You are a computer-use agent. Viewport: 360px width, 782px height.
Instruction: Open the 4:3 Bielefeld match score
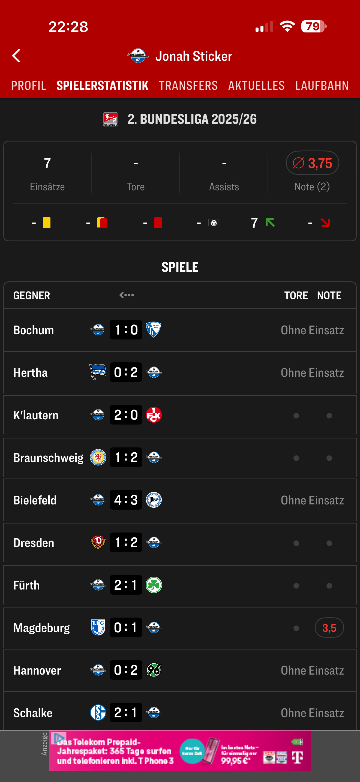(126, 500)
